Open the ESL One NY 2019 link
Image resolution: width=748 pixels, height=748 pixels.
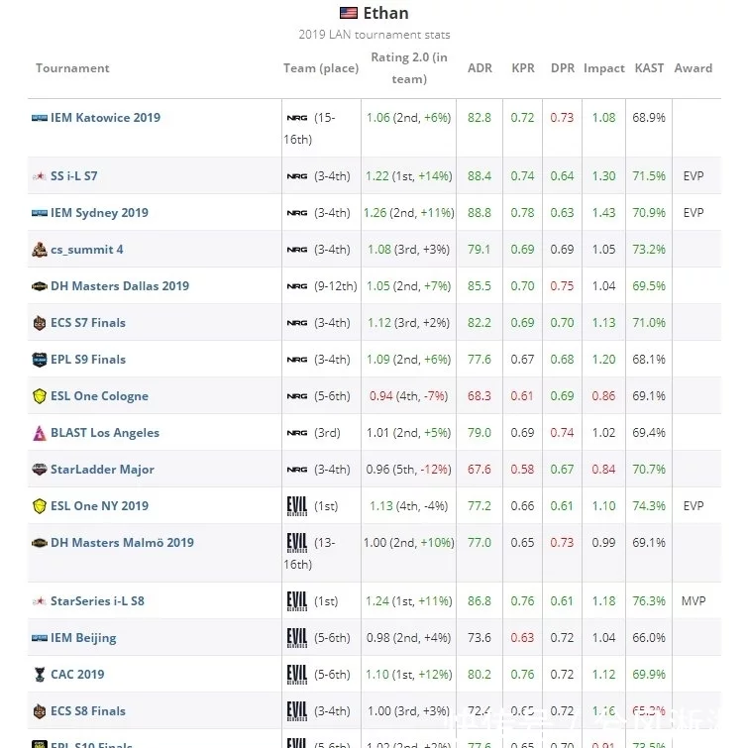point(100,506)
